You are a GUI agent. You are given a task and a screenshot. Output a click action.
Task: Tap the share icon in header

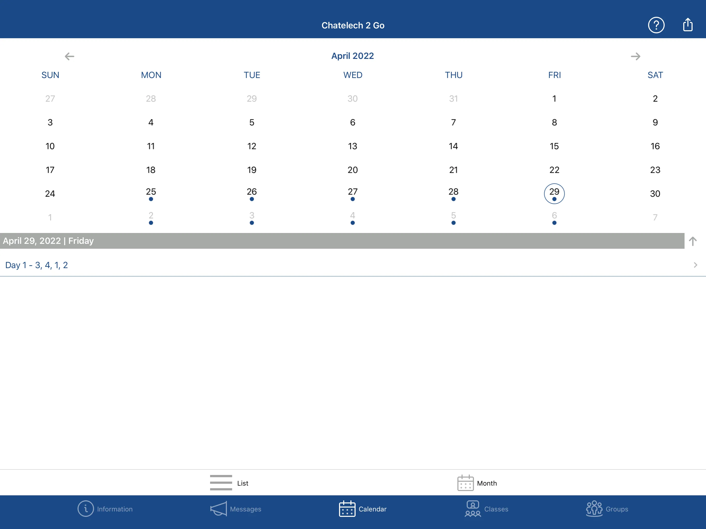pos(687,25)
